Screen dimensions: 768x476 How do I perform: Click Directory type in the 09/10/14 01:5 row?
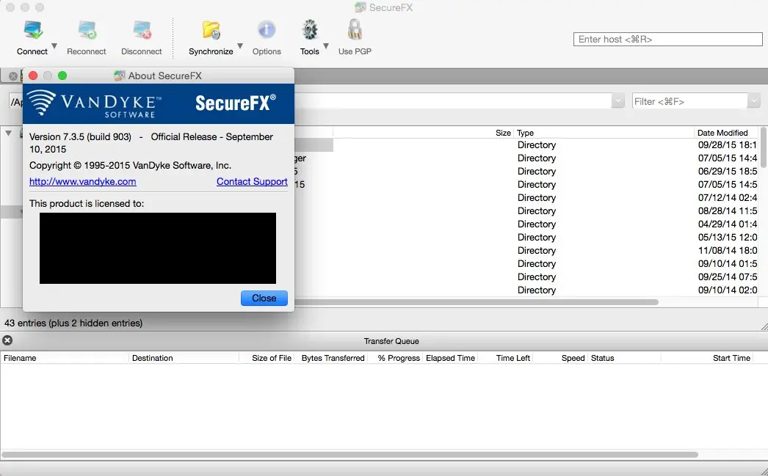(x=536, y=264)
